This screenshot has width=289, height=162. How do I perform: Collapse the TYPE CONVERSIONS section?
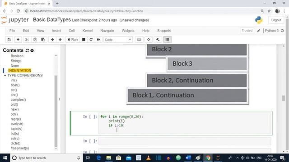(5, 76)
